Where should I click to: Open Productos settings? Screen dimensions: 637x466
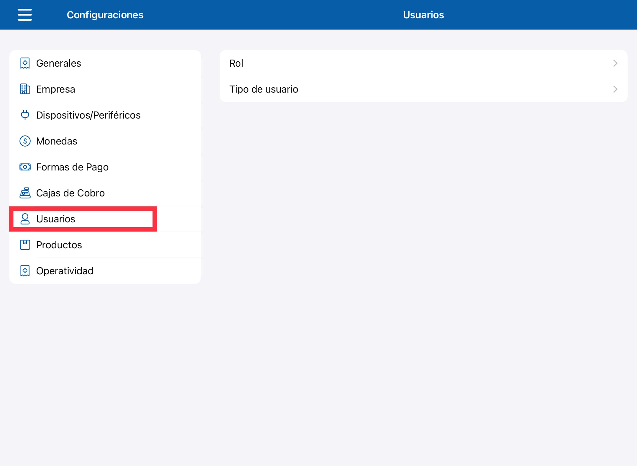pos(105,245)
